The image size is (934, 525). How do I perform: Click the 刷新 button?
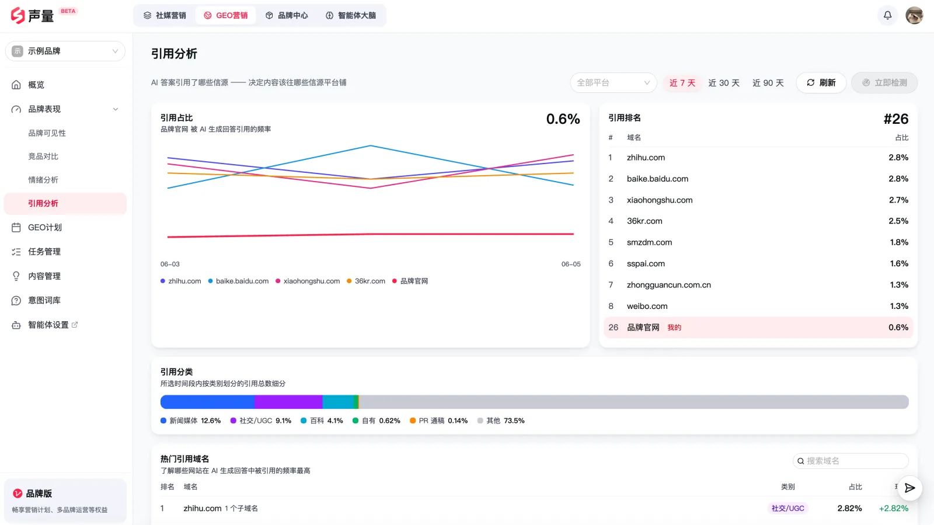click(821, 83)
